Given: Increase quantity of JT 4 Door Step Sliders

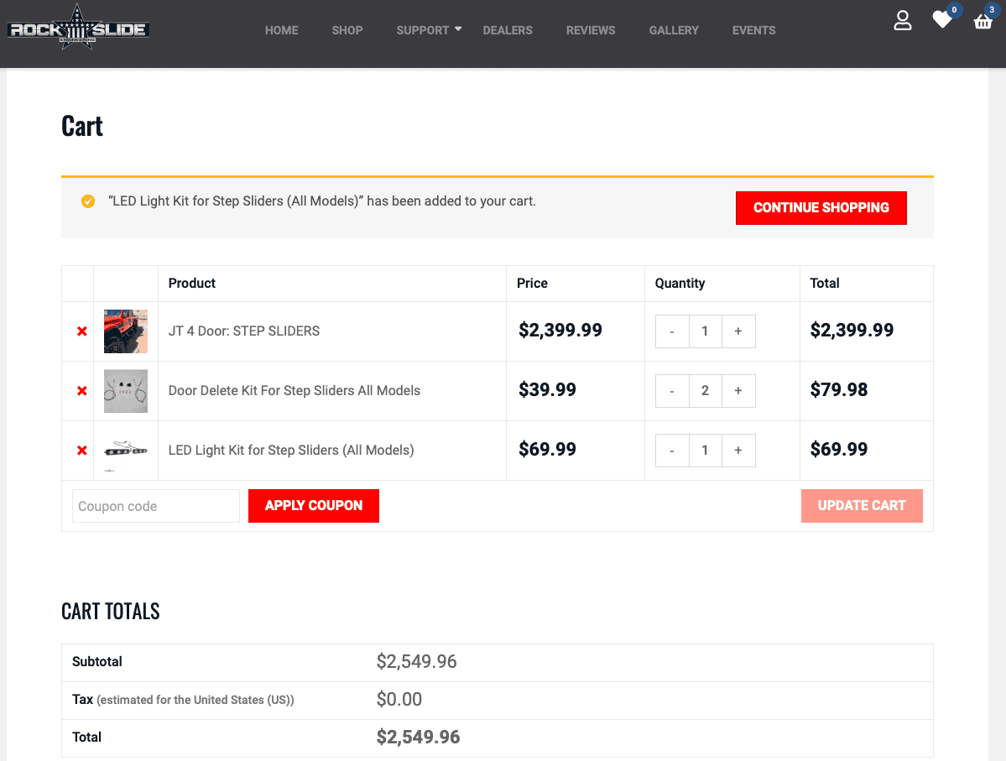Looking at the screenshot, I should coord(738,331).
